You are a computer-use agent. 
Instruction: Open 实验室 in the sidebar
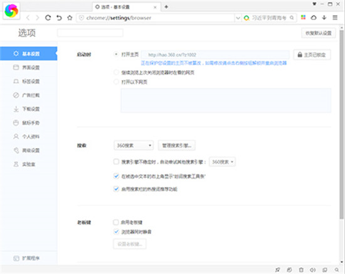29,164
